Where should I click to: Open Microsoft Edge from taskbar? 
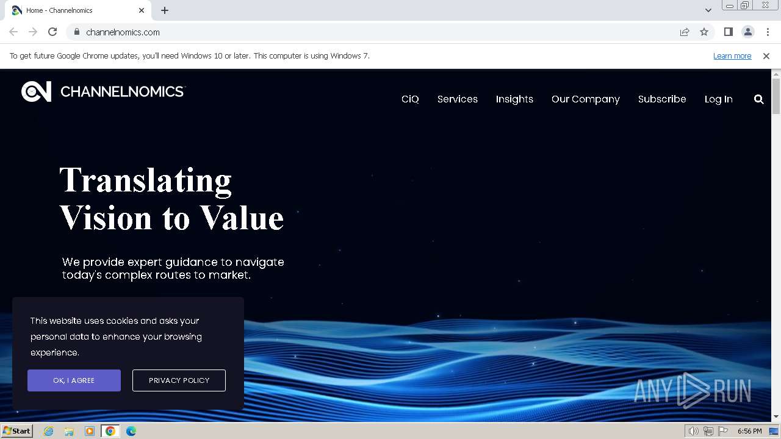[x=131, y=431]
